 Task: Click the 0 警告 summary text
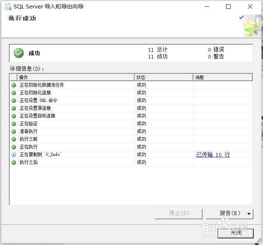pos(216,57)
